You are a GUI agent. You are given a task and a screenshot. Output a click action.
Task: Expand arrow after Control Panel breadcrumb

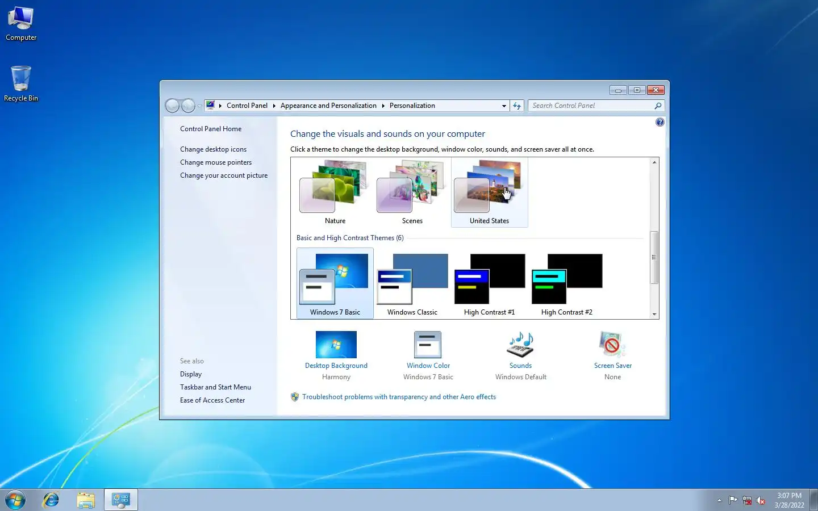tap(274, 106)
